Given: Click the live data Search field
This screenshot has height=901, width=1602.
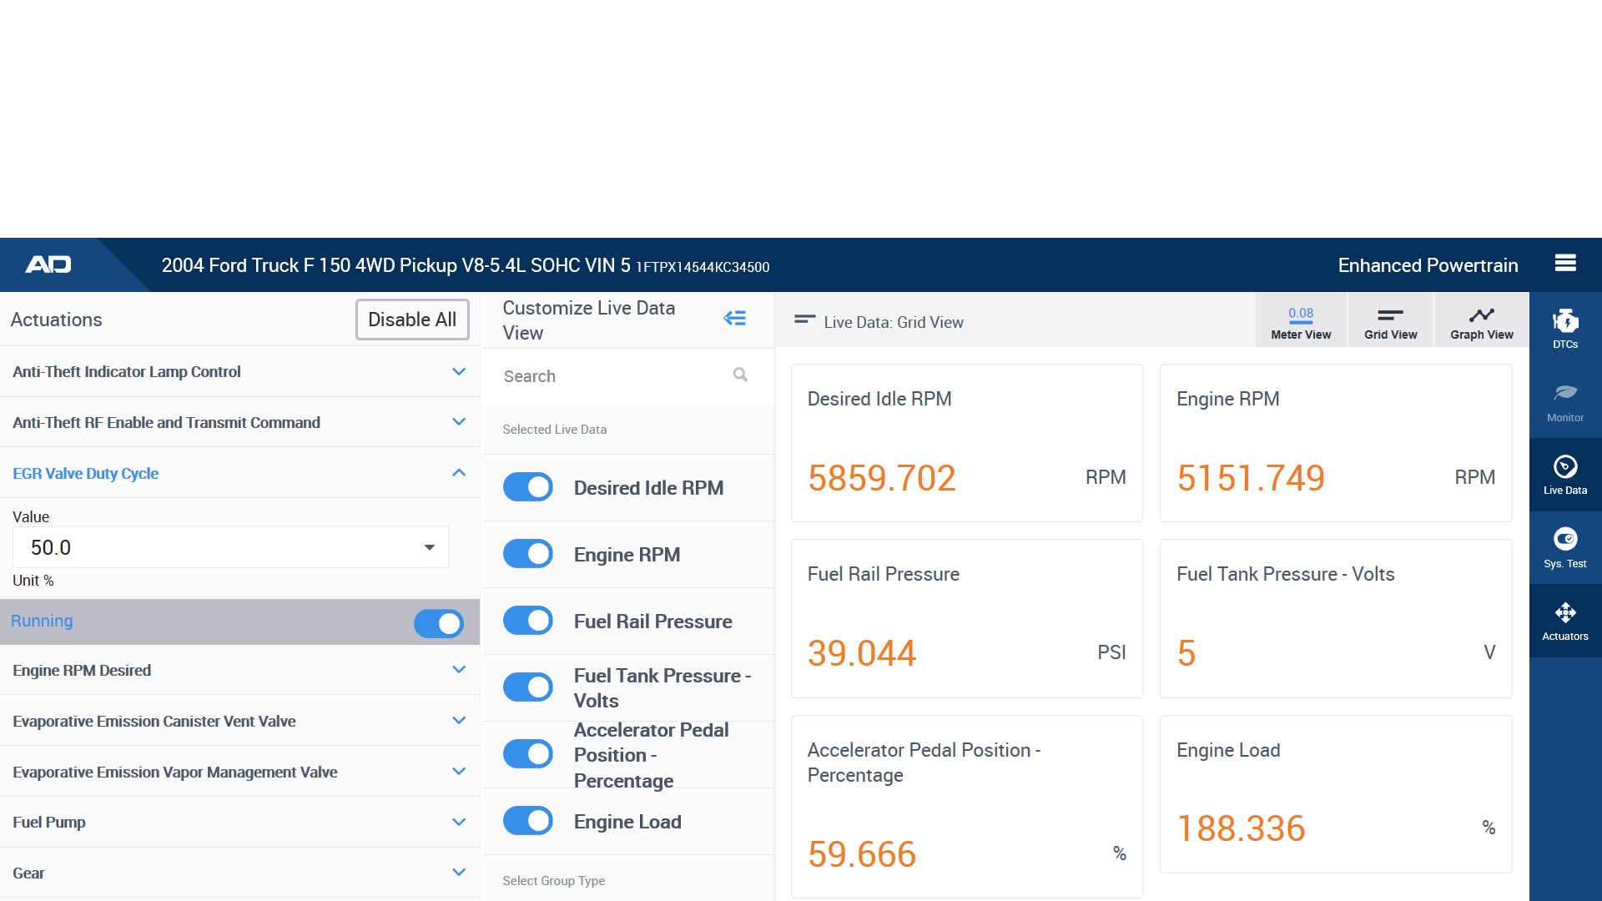Looking at the screenshot, I should pyautogui.click(x=613, y=376).
